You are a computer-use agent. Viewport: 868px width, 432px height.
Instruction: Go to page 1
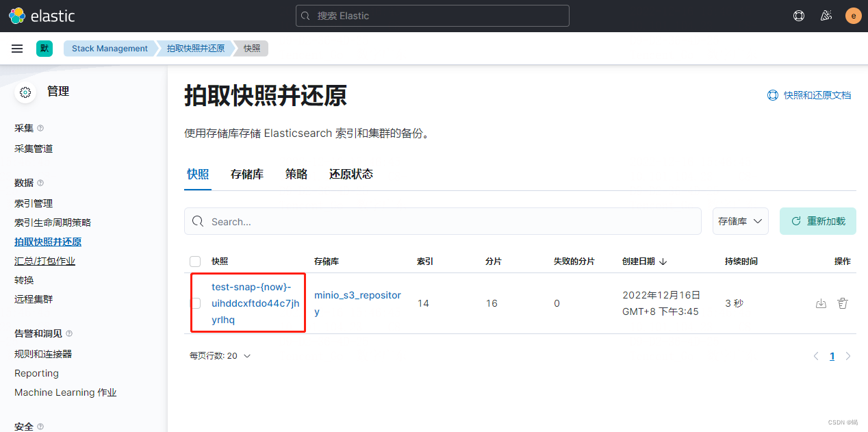pyautogui.click(x=832, y=356)
